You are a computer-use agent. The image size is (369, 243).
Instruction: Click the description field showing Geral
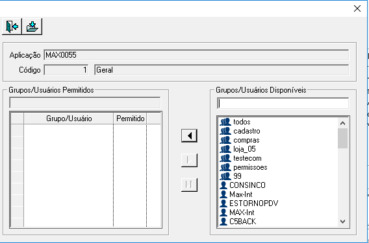pos(222,70)
